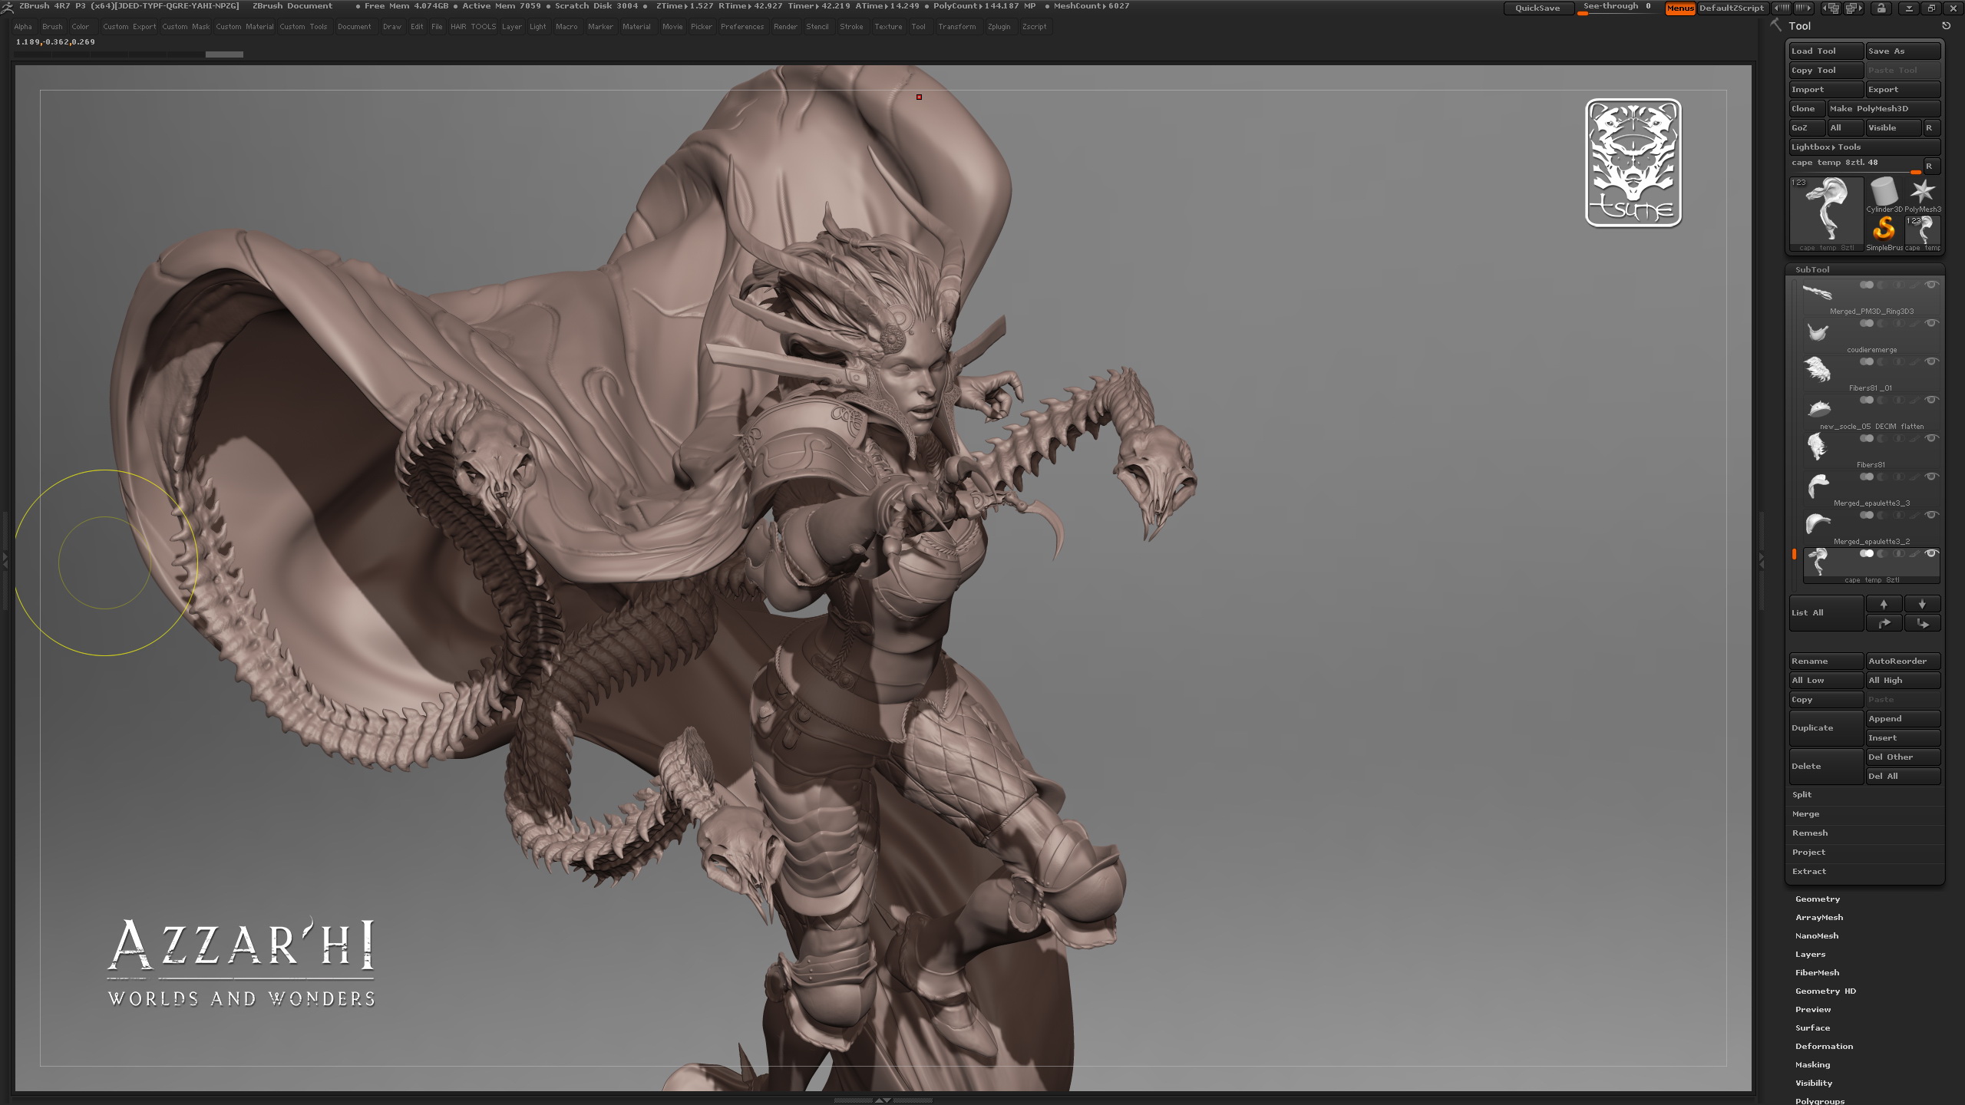Image resolution: width=1965 pixels, height=1105 pixels.
Task: Adjust the See-through slider
Action: coord(1618,8)
